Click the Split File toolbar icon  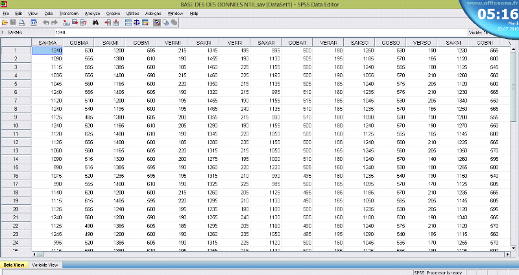[x=128, y=23]
